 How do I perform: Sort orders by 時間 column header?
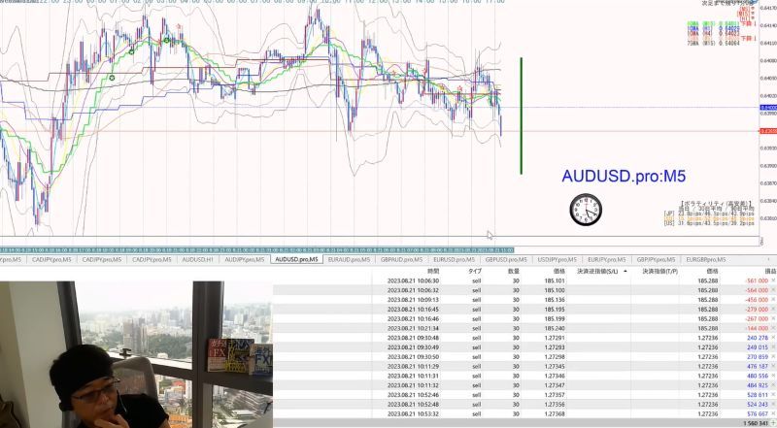point(433,272)
